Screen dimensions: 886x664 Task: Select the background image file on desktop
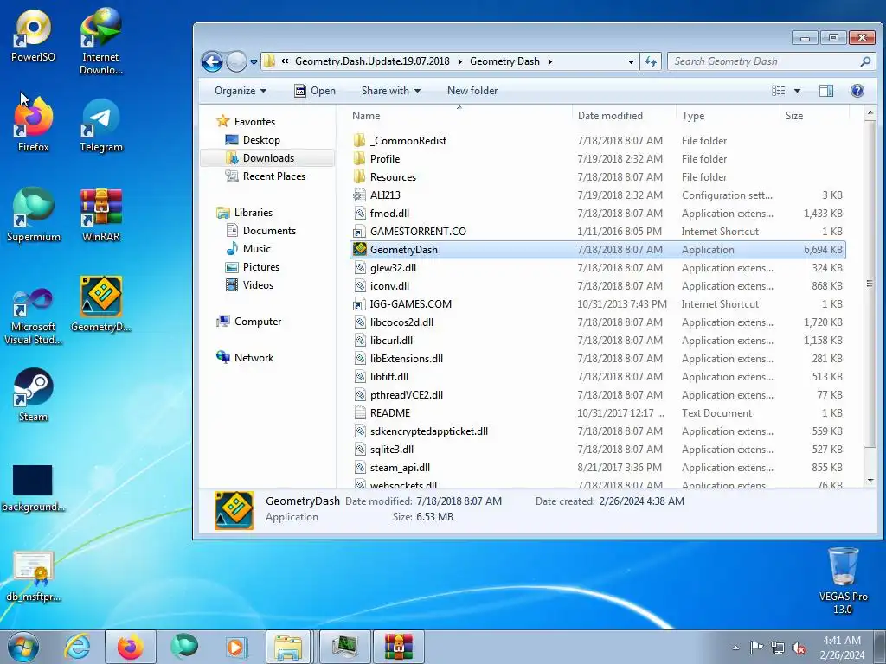[34, 488]
